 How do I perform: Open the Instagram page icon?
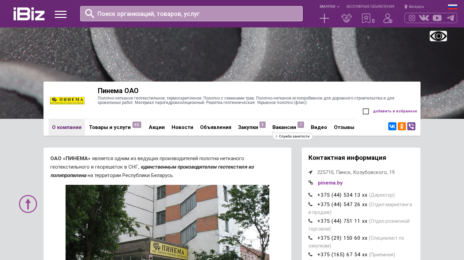(412, 18)
